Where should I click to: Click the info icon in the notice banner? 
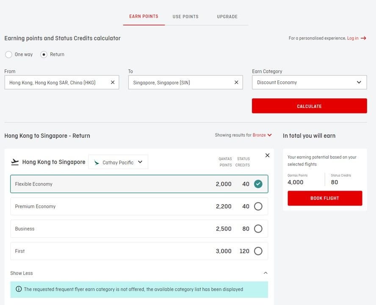coord(19,289)
